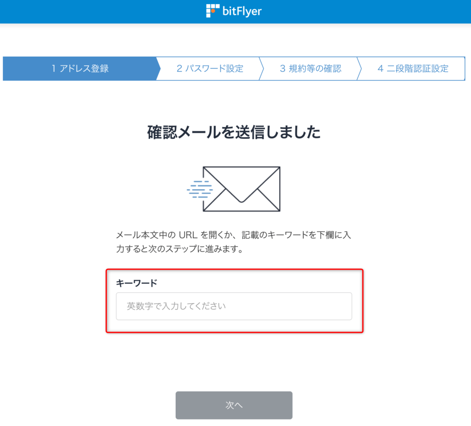Click chevron separator between steps 2 and 3
Screen dimensions: 471x426
click(x=261, y=69)
